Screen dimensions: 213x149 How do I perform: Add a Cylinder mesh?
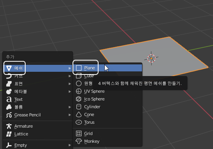pos(107,107)
